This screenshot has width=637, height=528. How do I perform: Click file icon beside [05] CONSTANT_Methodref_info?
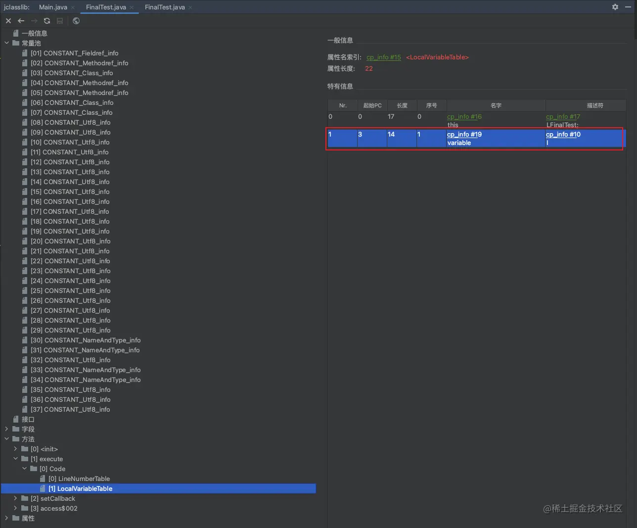coord(25,93)
